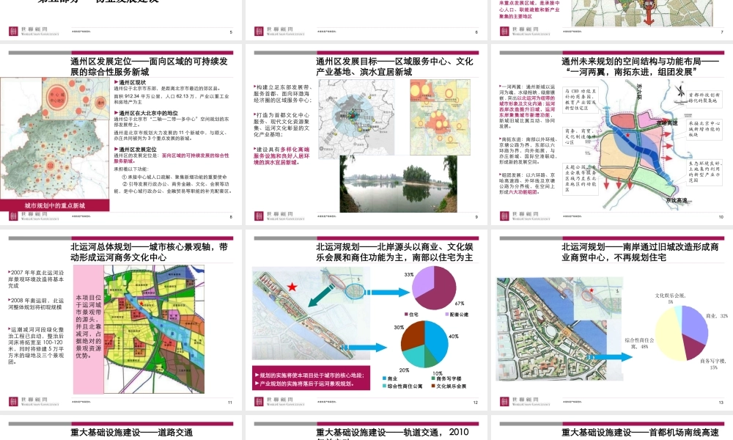The height and width of the screenshot is (440, 733).
Task: Open slide 通州未来规划的空间结构与功能布局
Action: tap(612, 135)
